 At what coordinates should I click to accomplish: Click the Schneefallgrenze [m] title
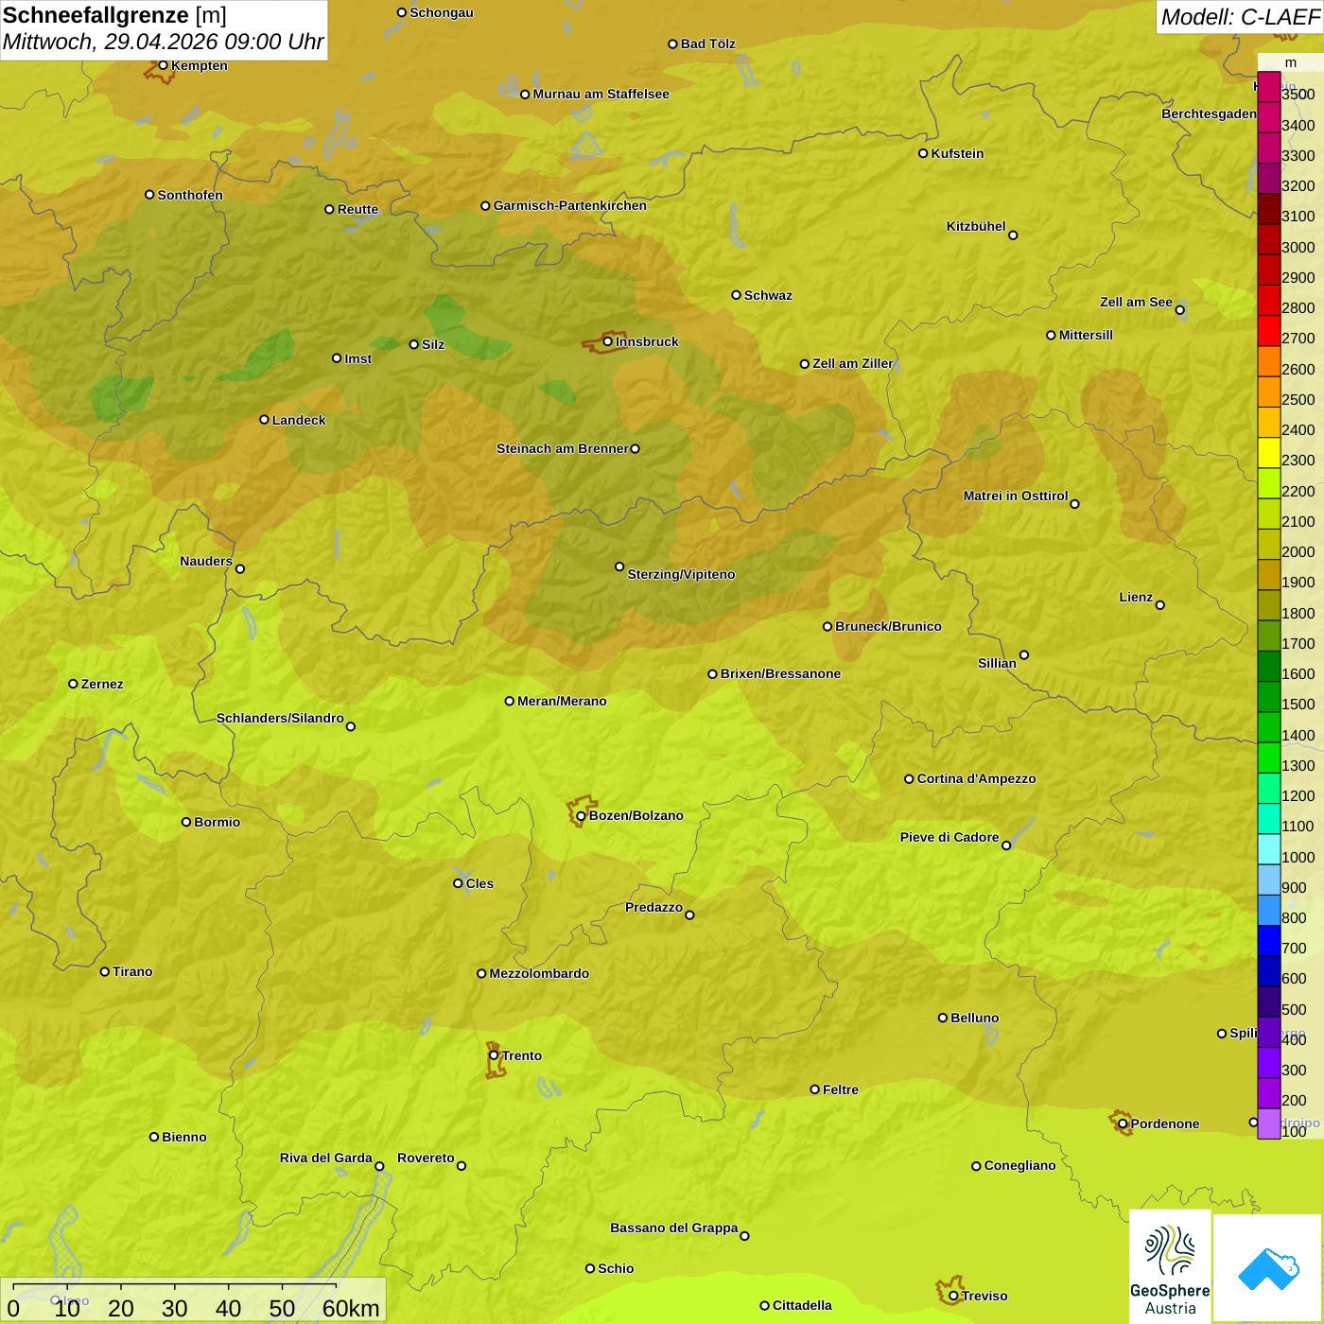click(x=114, y=15)
